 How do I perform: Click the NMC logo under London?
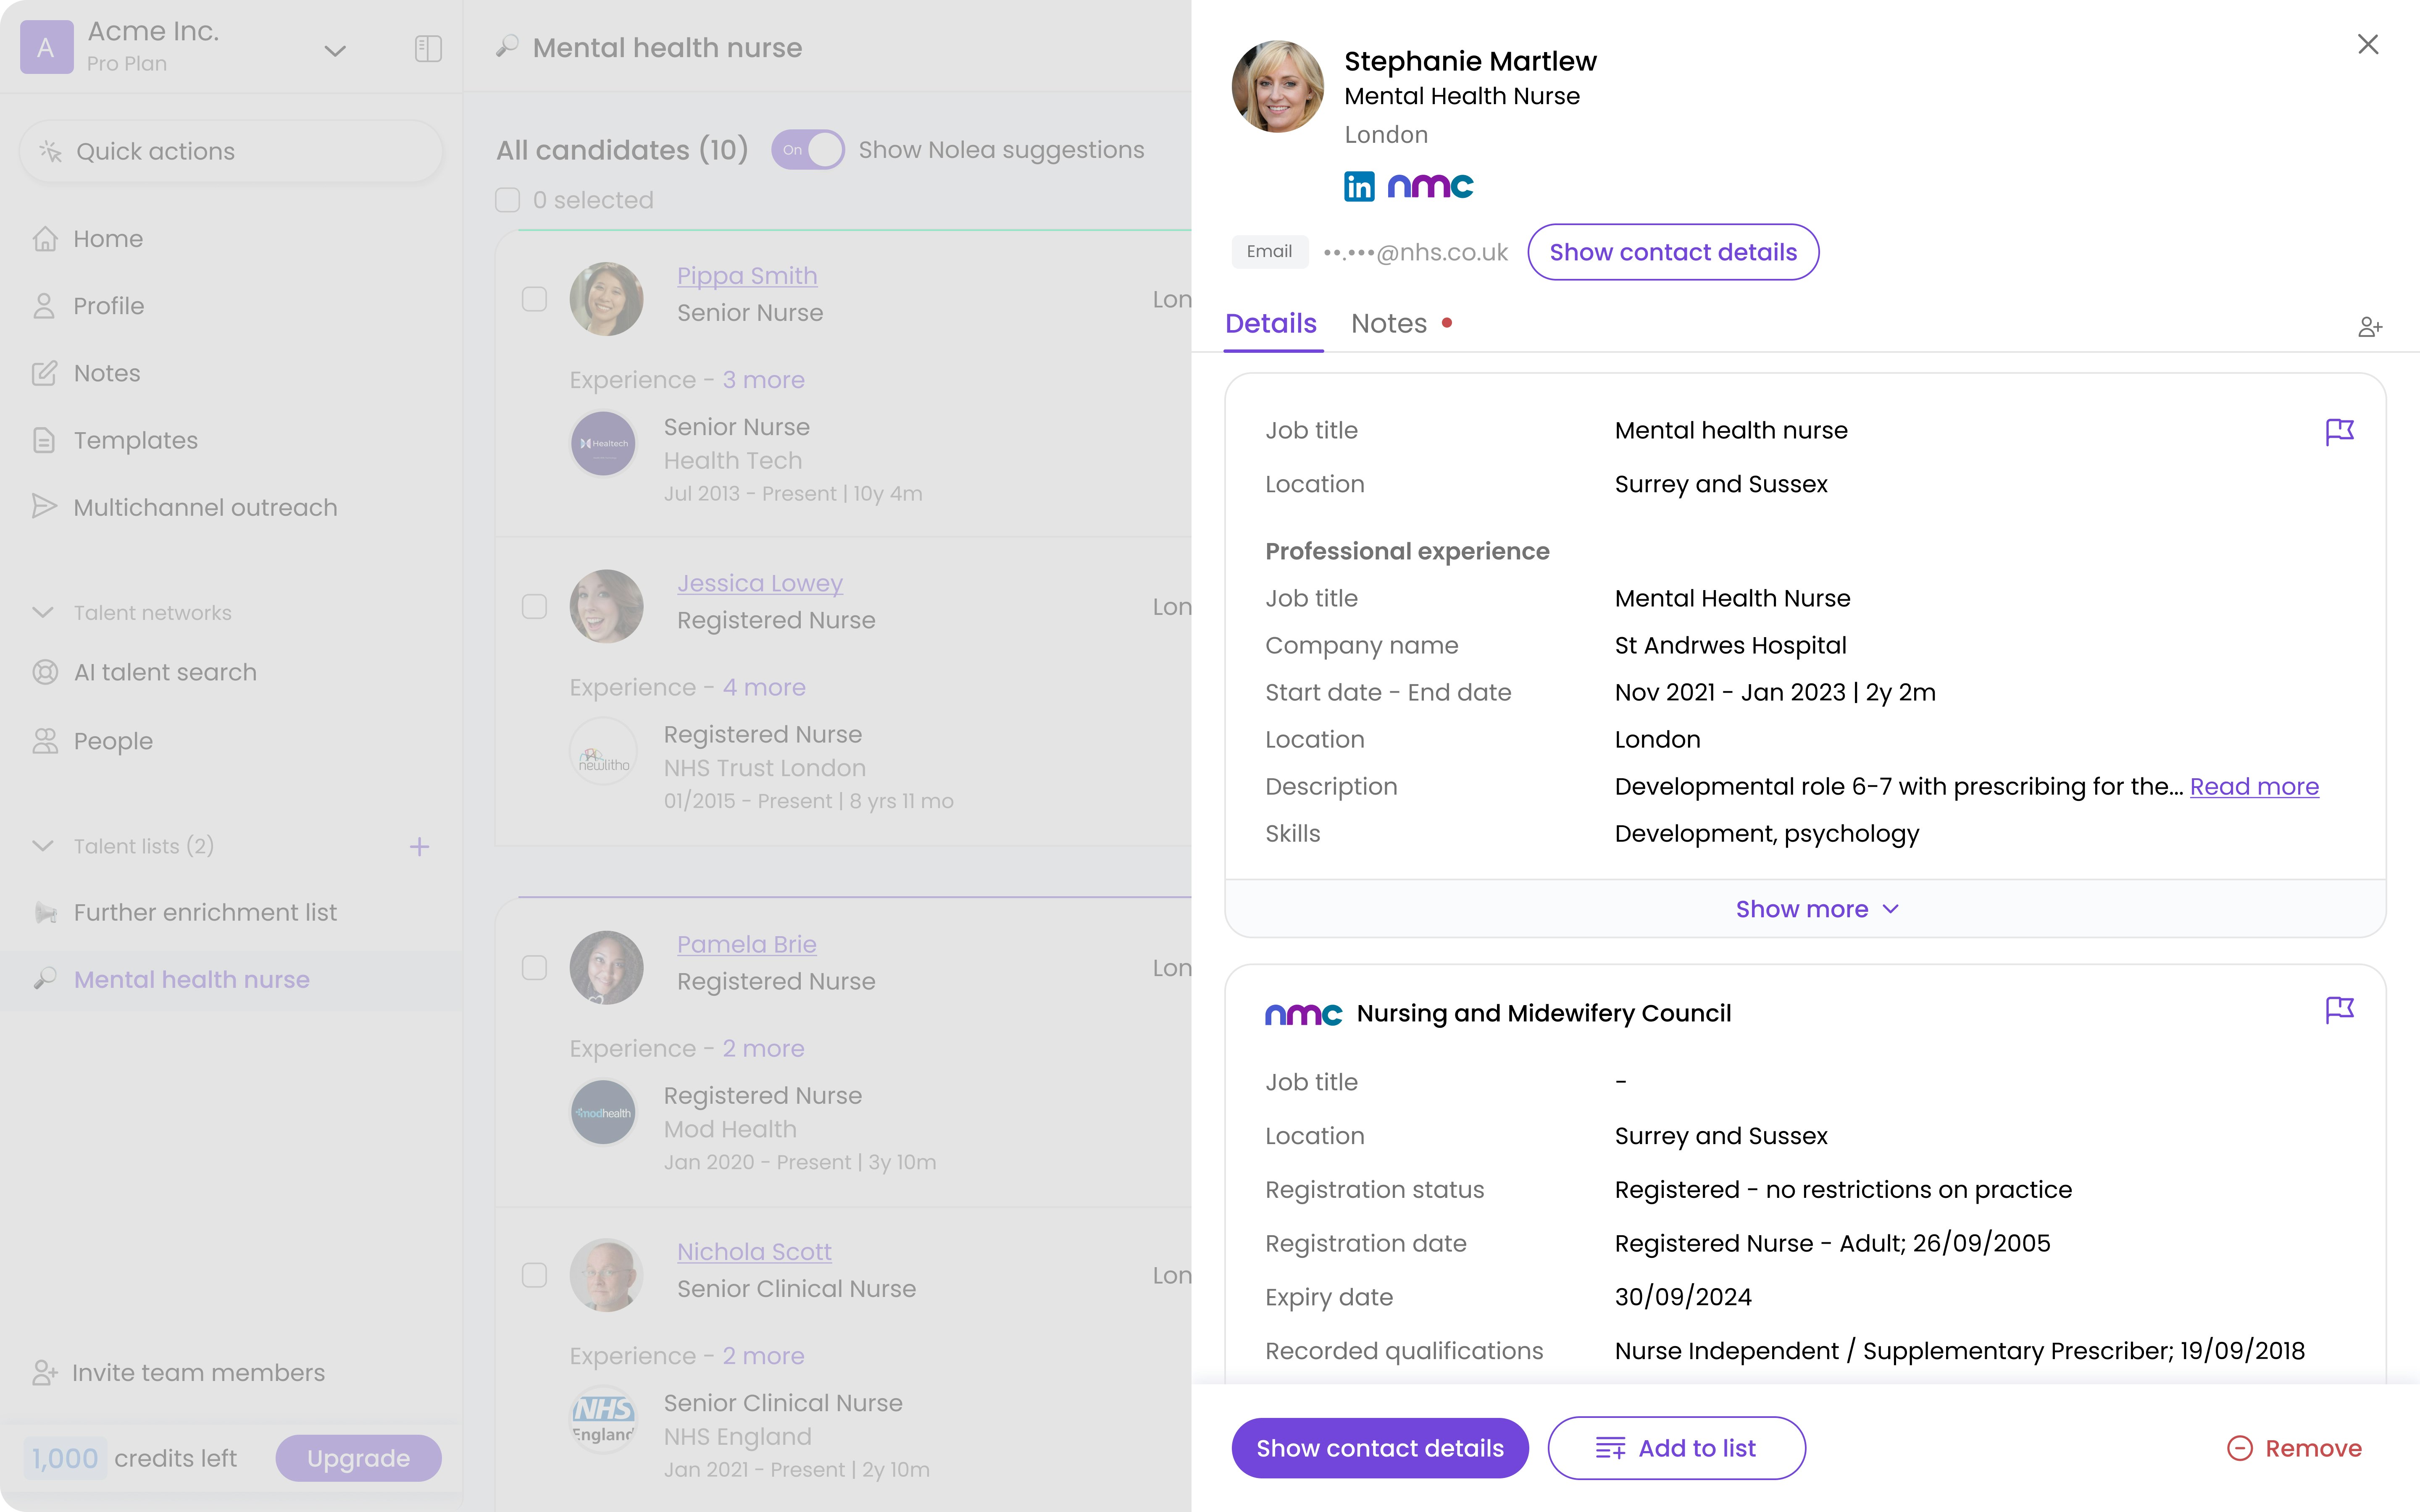(1430, 186)
